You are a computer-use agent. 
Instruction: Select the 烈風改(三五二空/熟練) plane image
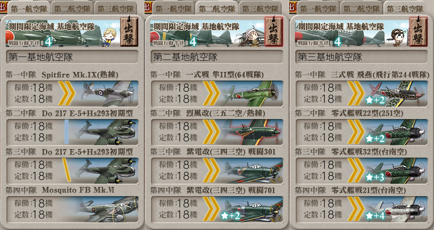click(251, 132)
